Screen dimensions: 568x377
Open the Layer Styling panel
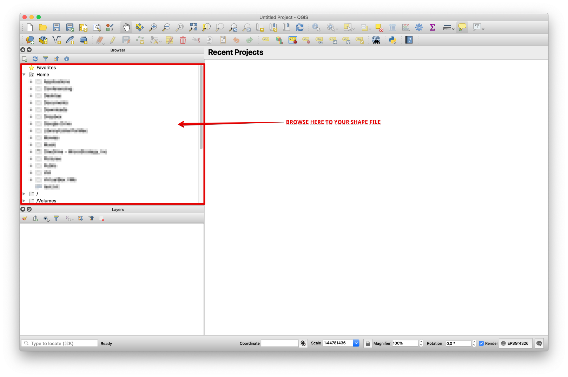[x=24, y=218]
